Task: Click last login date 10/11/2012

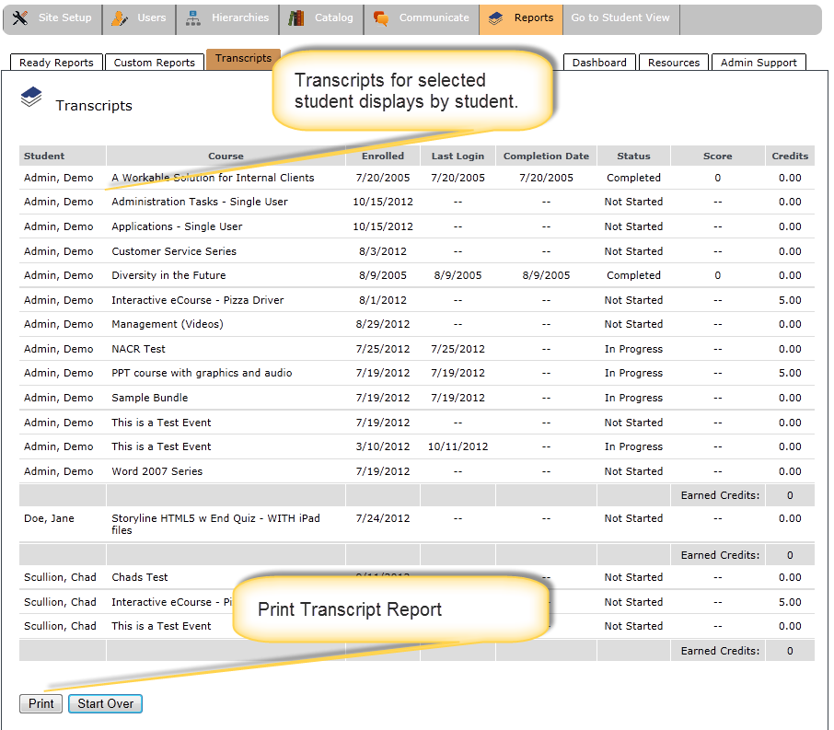Action: 458,446
